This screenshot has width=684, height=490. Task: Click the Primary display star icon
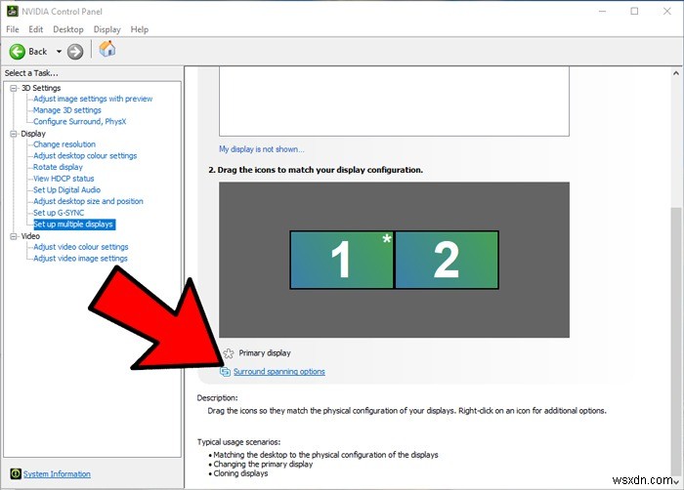click(x=228, y=353)
